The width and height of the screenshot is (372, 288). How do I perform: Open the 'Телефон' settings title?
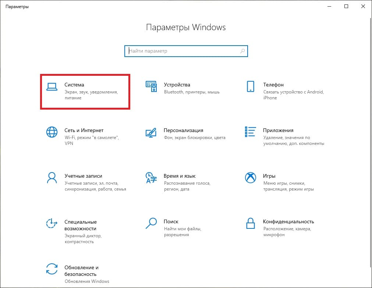click(x=273, y=85)
